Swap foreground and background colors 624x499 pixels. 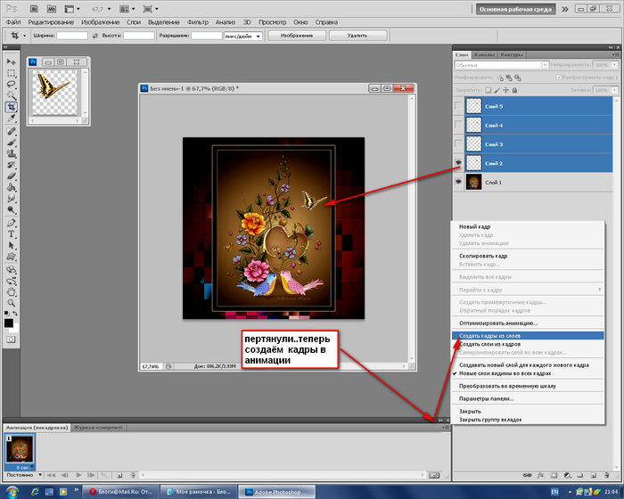15,314
